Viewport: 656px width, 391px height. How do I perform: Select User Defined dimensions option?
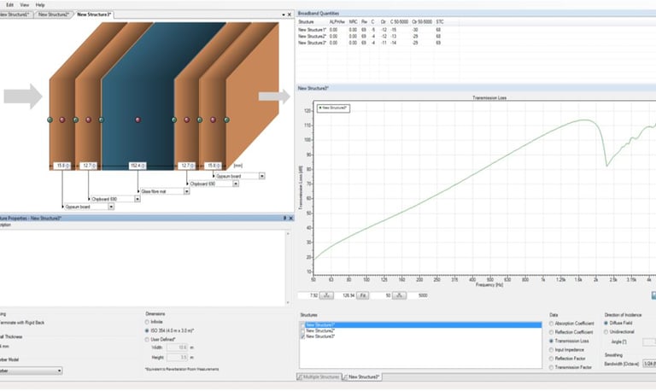pos(147,339)
